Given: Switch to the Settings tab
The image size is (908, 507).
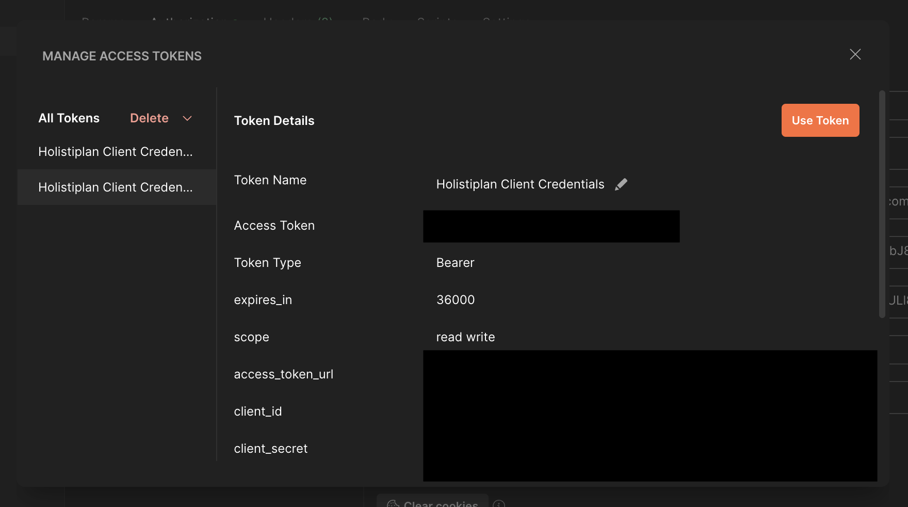Looking at the screenshot, I should 503,21.
